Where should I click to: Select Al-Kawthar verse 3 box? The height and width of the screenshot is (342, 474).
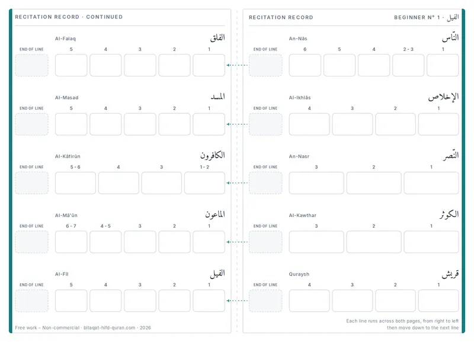coord(316,242)
